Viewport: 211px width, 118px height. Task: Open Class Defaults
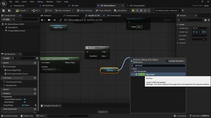[103, 10]
